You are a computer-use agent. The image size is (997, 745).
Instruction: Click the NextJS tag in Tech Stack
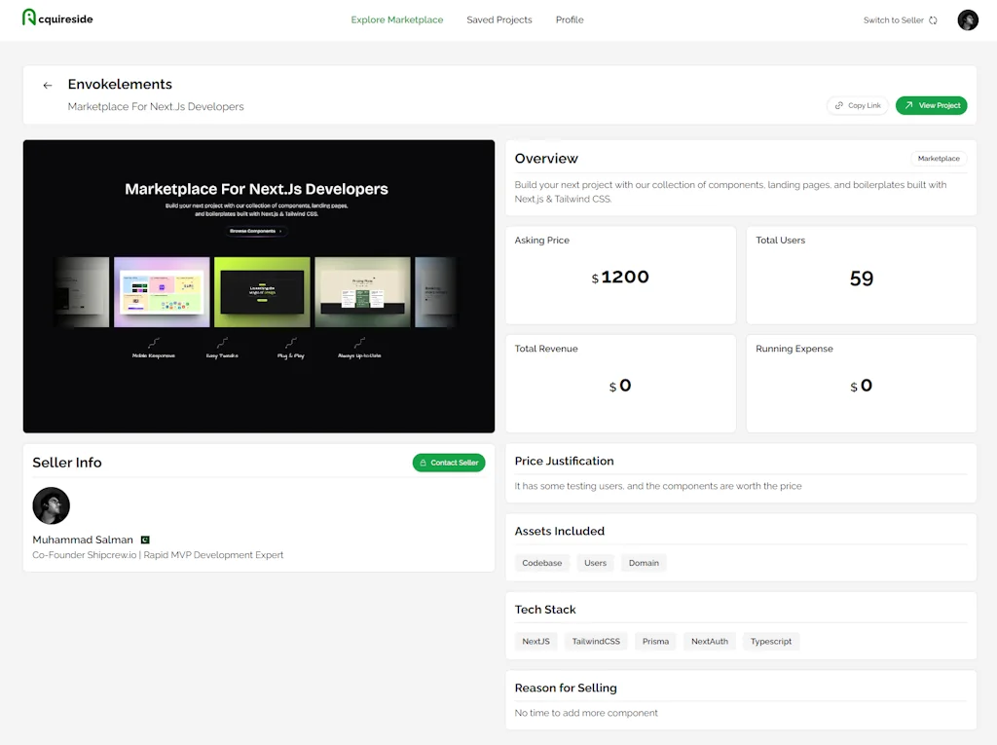pyautogui.click(x=535, y=641)
